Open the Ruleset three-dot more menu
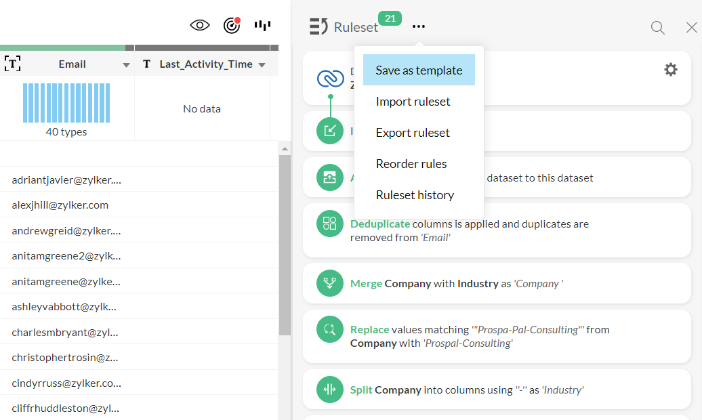This screenshot has height=420, width=702. tap(419, 26)
